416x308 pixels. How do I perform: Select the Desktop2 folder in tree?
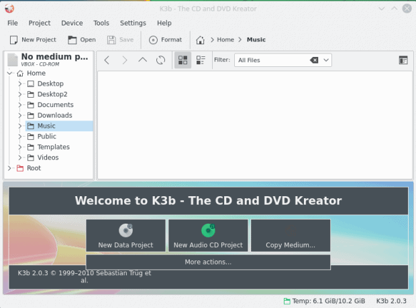(47, 94)
